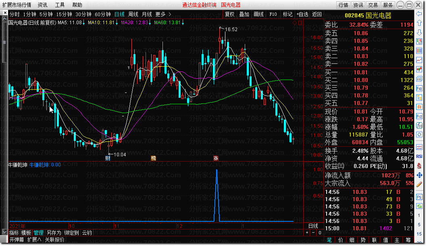Click the F10 chart toolbar button
Viewport: 427px width, 246px height.
273,15
